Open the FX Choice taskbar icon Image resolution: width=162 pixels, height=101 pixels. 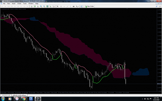click(x=31, y=99)
